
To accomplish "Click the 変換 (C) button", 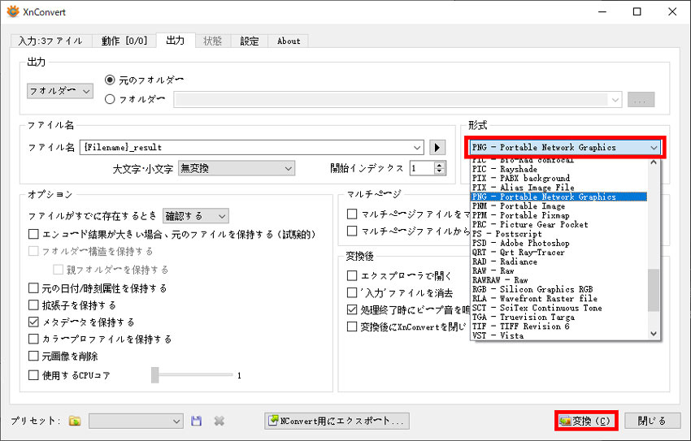I will [x=586, y=422].
